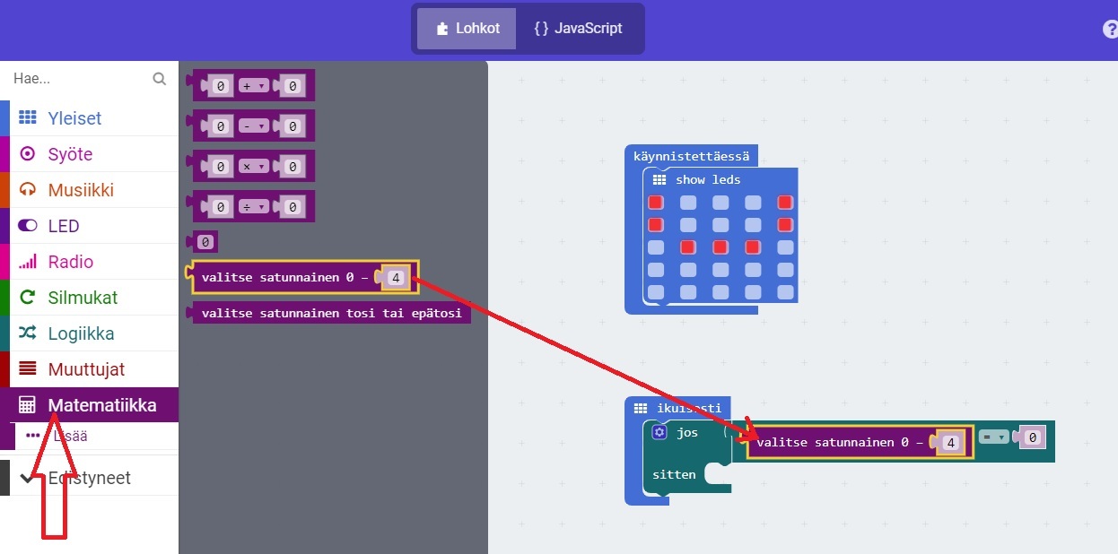Click the search magnifier icon
The image size is (1118, 554).
160,79
